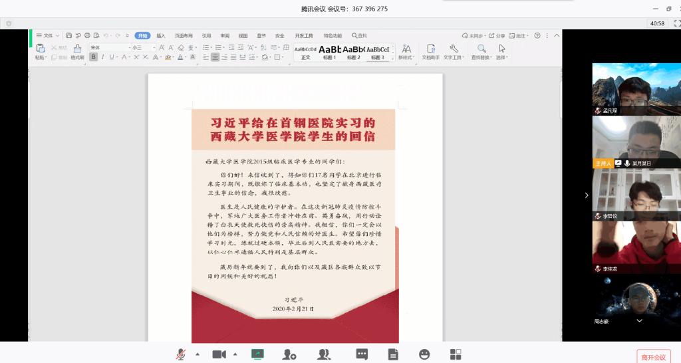Image resolution: width=681 pixels, height=363 pixels.
Task: Toggle Bold formatting in the ribbon
Action: [x=93, y=57]
